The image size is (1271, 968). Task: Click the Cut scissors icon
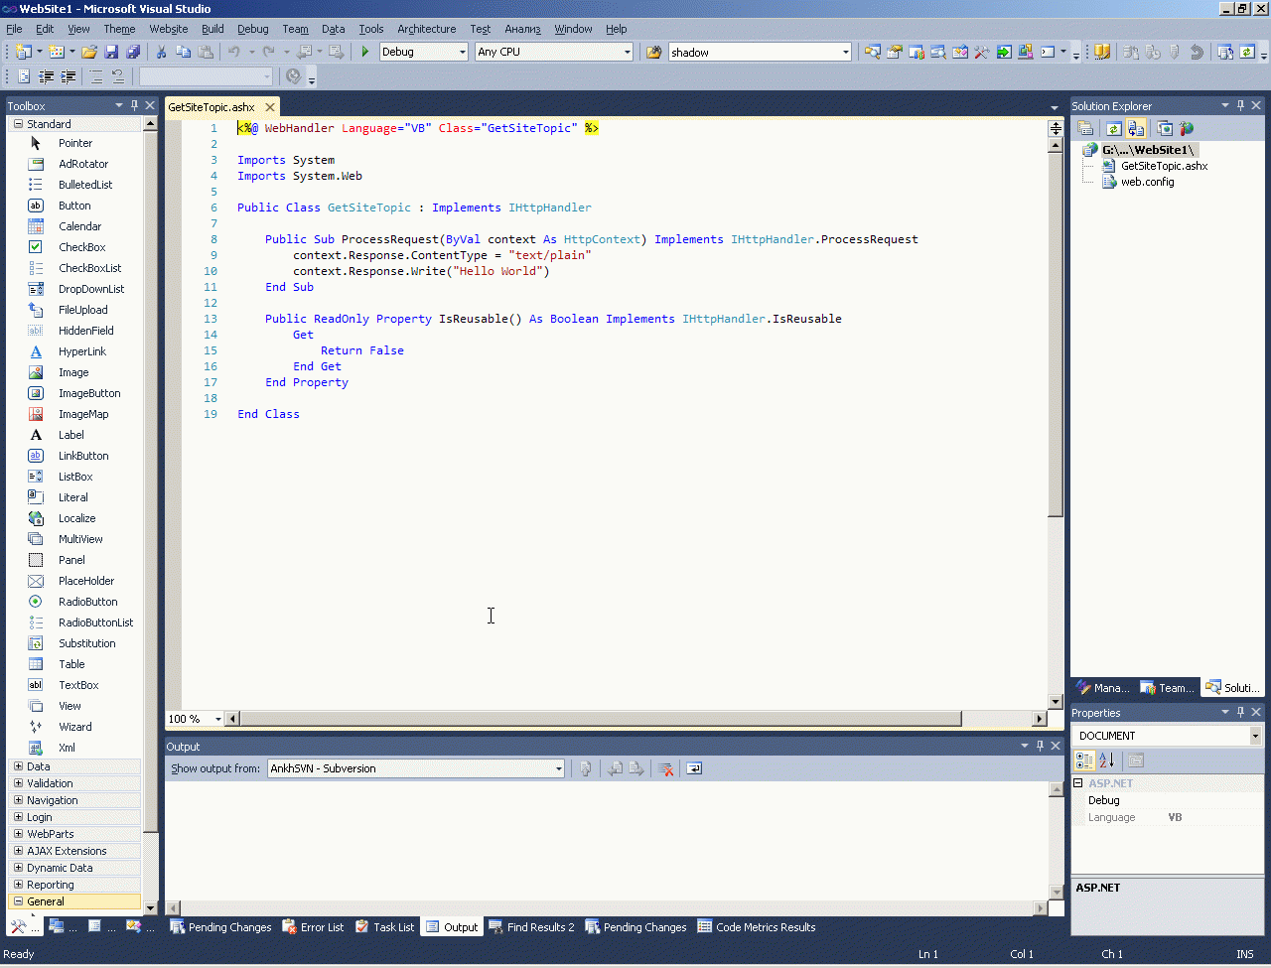pos(161,52)
